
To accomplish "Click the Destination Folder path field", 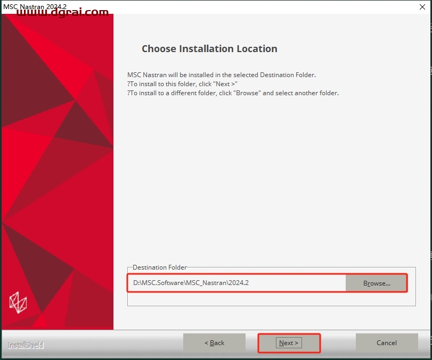I will click(237, 283).
